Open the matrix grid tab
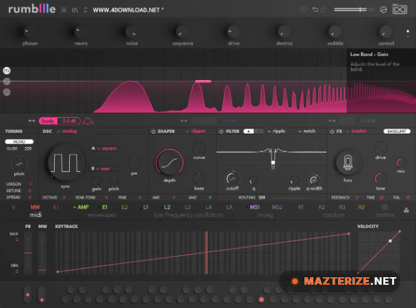This screenshot has width=416, height=308. 385,207
